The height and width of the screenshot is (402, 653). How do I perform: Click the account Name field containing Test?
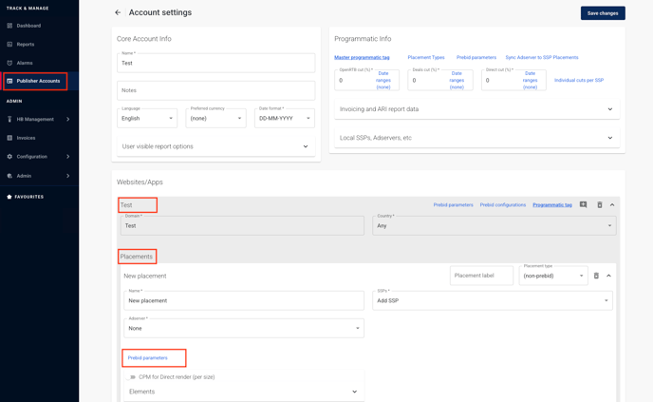pos(215,63)
